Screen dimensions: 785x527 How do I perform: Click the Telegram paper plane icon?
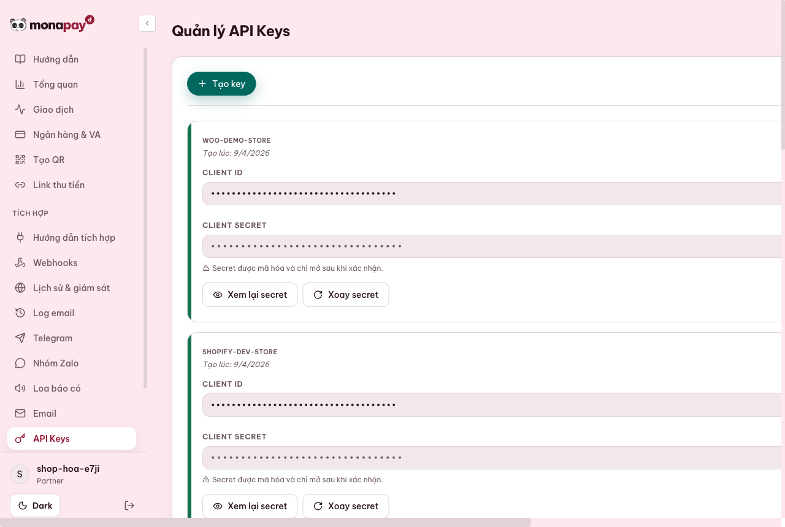tap(20, 338)
